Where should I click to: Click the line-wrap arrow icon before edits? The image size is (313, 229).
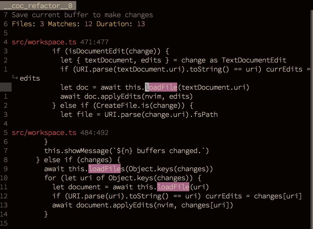pos(15,78)
